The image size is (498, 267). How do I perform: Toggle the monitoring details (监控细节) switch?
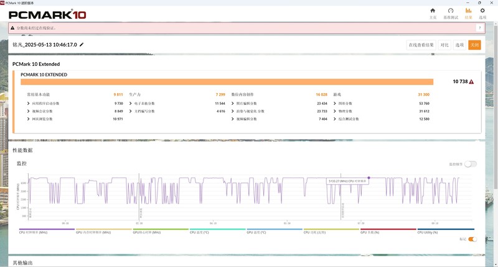click(471, 164)
